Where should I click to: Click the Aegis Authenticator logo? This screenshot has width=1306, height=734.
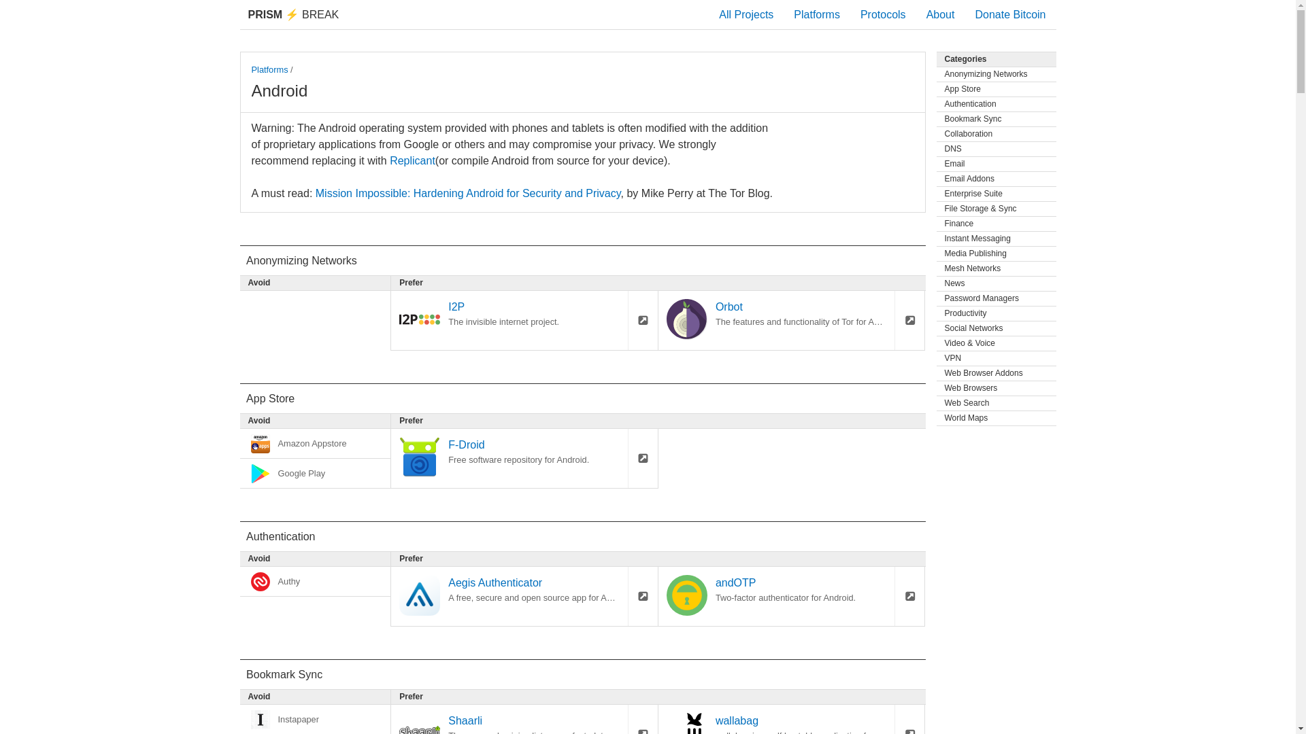419,595
